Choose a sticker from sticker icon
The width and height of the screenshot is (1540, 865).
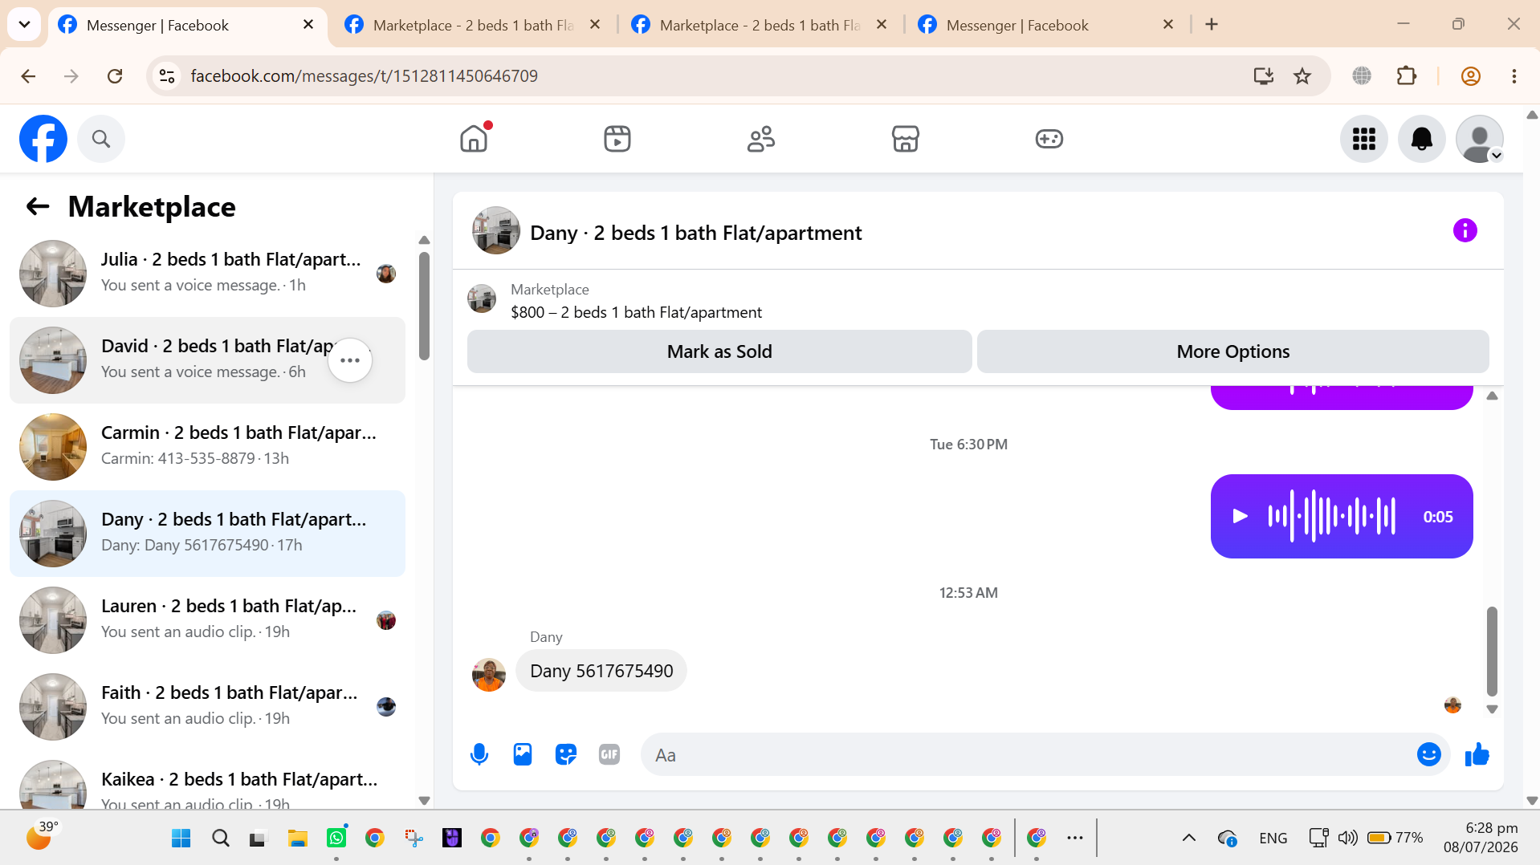(x=566, y=754)
